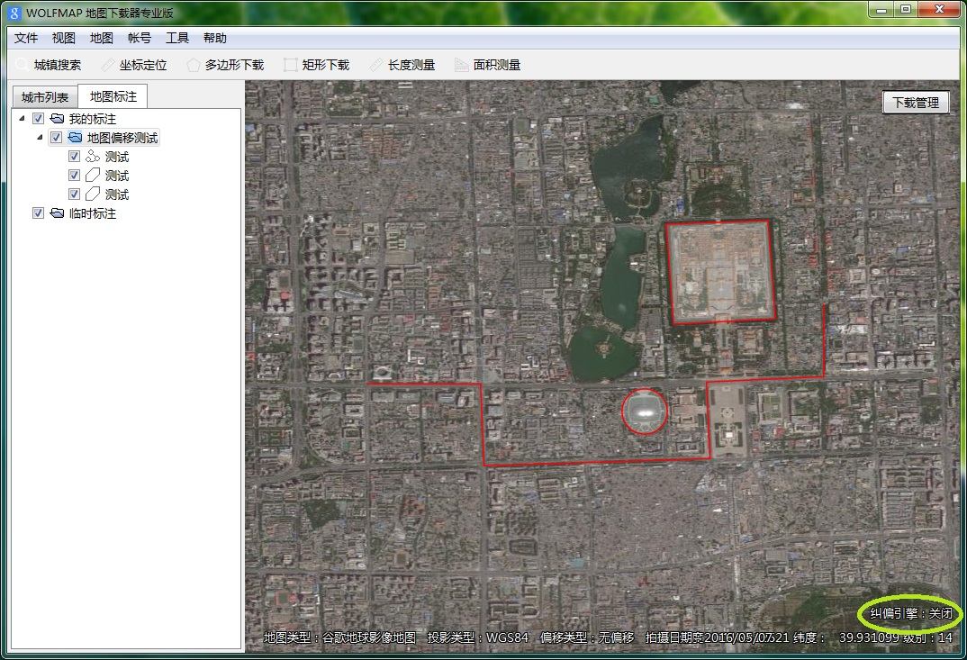
Task: Click the folder icon of 我的标注
Action: [57, 119]
